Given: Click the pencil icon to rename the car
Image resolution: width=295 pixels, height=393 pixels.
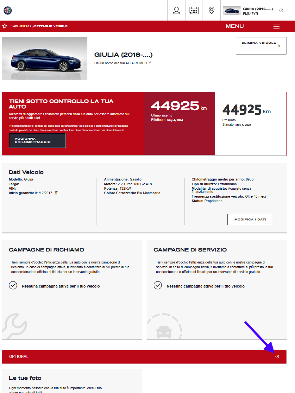Looking at the screenshot, I should point(150,63).
